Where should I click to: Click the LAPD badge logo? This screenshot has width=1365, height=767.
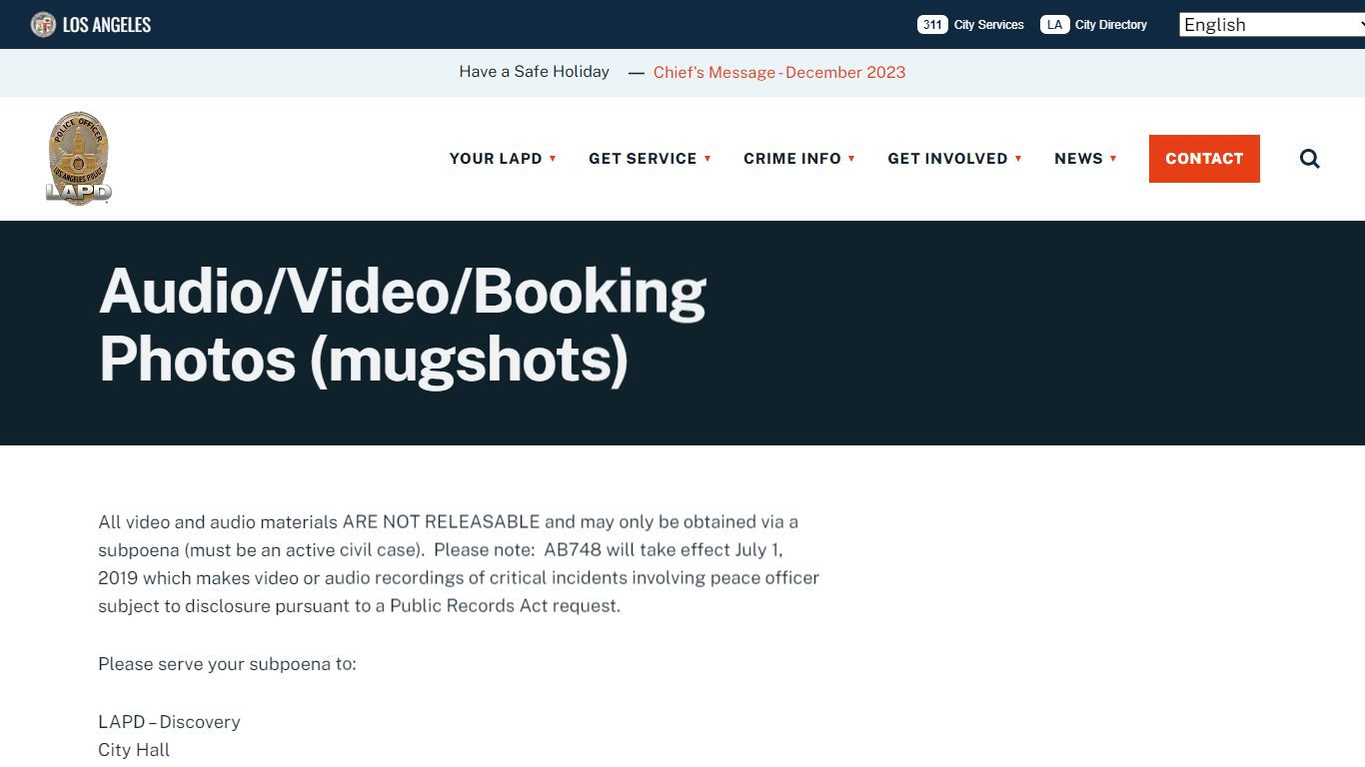79,158
